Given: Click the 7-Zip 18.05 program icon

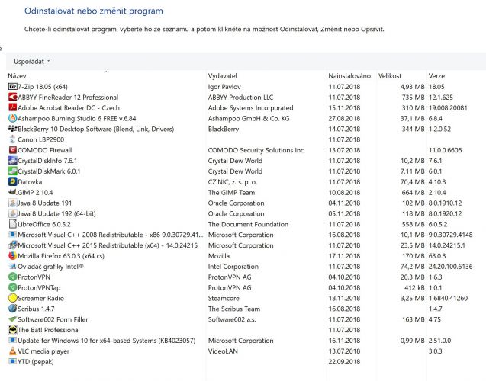Looking at the screenshot, I should pyautogui.click(x=12, y=87).
